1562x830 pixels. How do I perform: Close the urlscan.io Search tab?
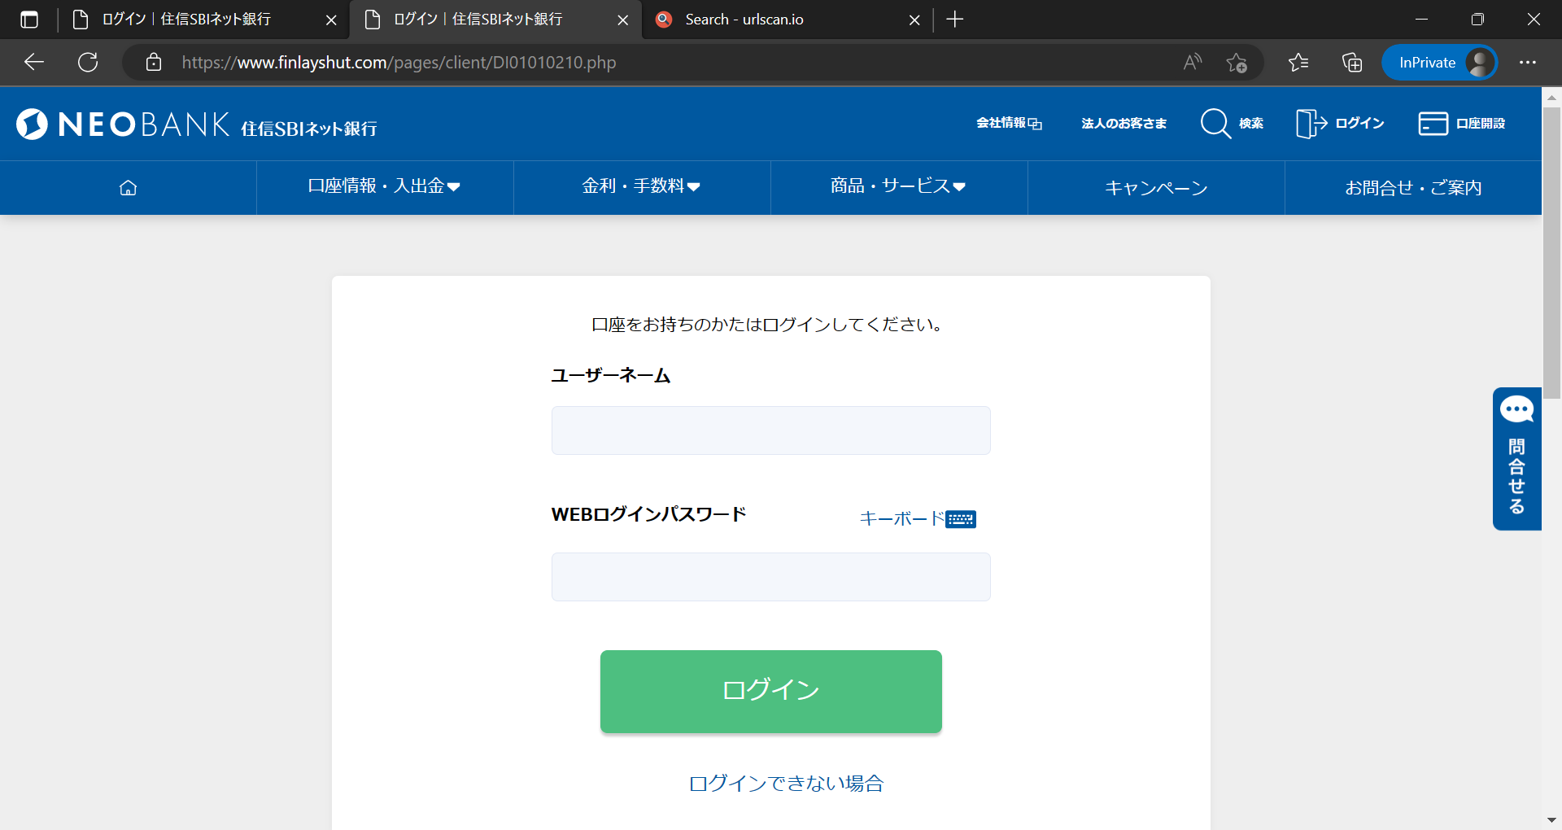(914, 20)
